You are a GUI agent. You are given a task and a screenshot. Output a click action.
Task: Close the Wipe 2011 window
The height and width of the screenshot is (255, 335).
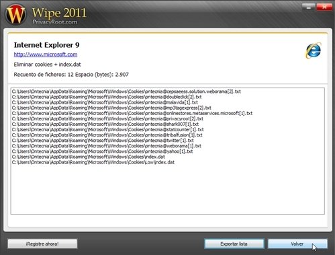pyautogui.click(x=324, y=7)
